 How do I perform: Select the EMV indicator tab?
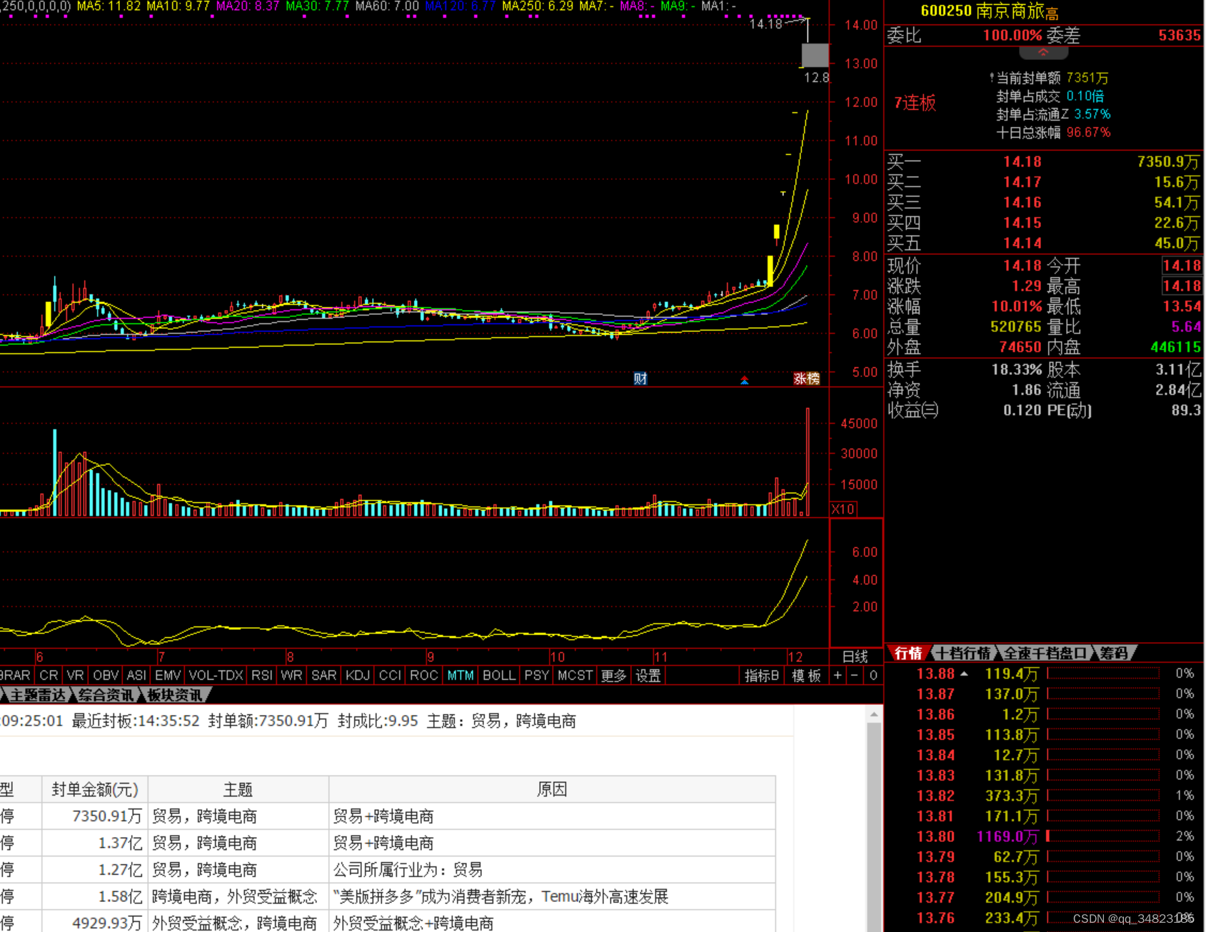point(168,675)
